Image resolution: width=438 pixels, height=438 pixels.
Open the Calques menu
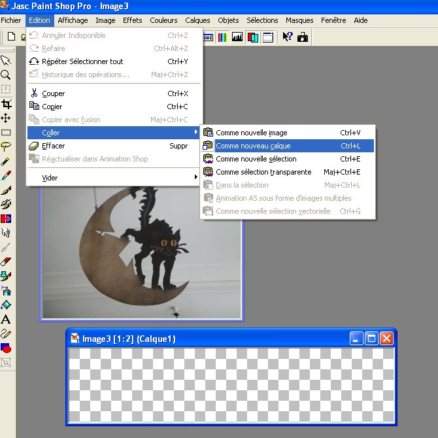197,20
